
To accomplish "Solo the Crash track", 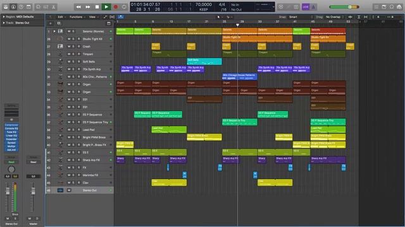I will (73, 47).
